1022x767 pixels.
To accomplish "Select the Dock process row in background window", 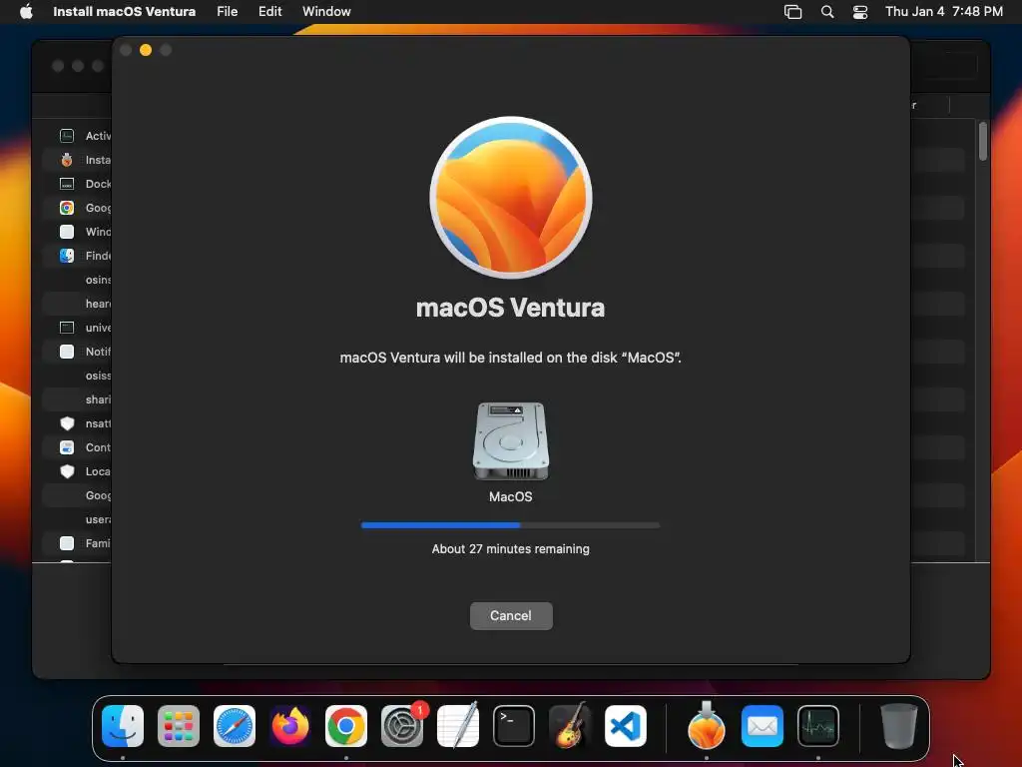I will coord(77,184).
